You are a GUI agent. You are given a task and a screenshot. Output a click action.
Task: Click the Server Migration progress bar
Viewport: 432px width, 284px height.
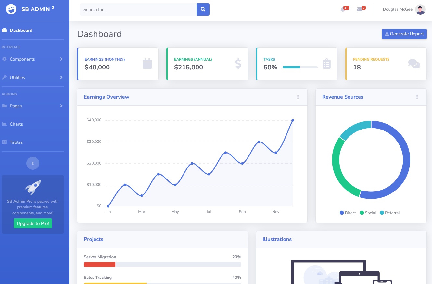click(162, 265)
